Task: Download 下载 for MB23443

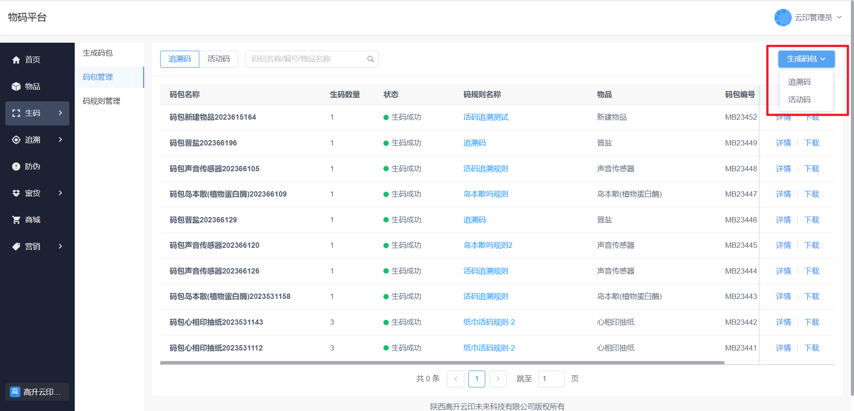Action: click(812, 297)
